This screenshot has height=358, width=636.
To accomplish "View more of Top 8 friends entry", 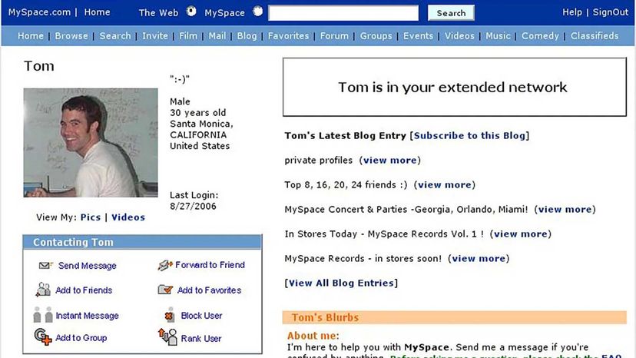I will tap(445, 184).
